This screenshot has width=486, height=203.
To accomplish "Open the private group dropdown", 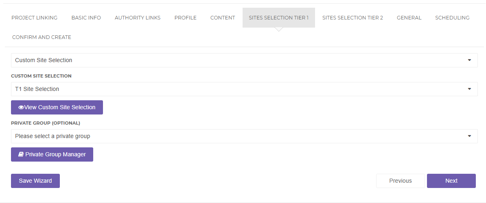I will (x=244, y=136).
